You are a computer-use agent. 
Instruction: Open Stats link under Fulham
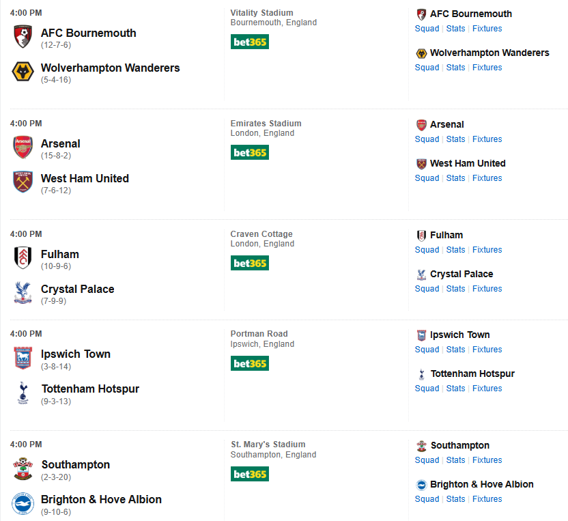click(x=455, y=250)
